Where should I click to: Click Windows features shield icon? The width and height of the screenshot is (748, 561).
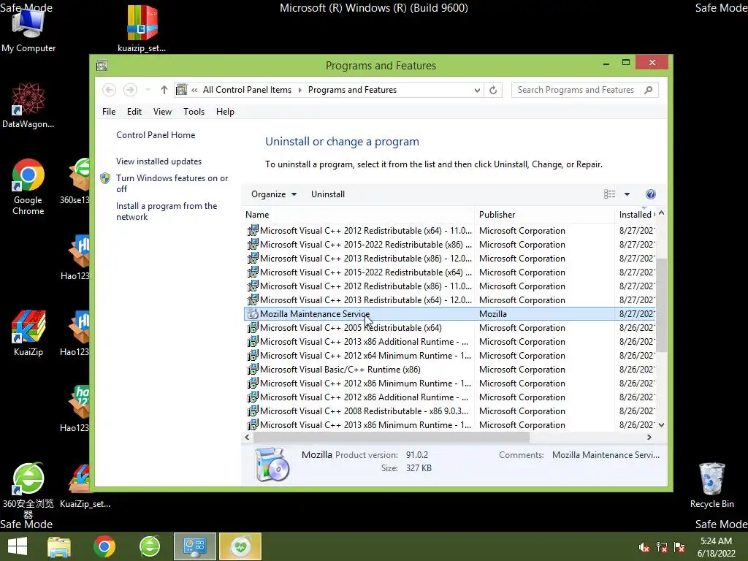105,178
